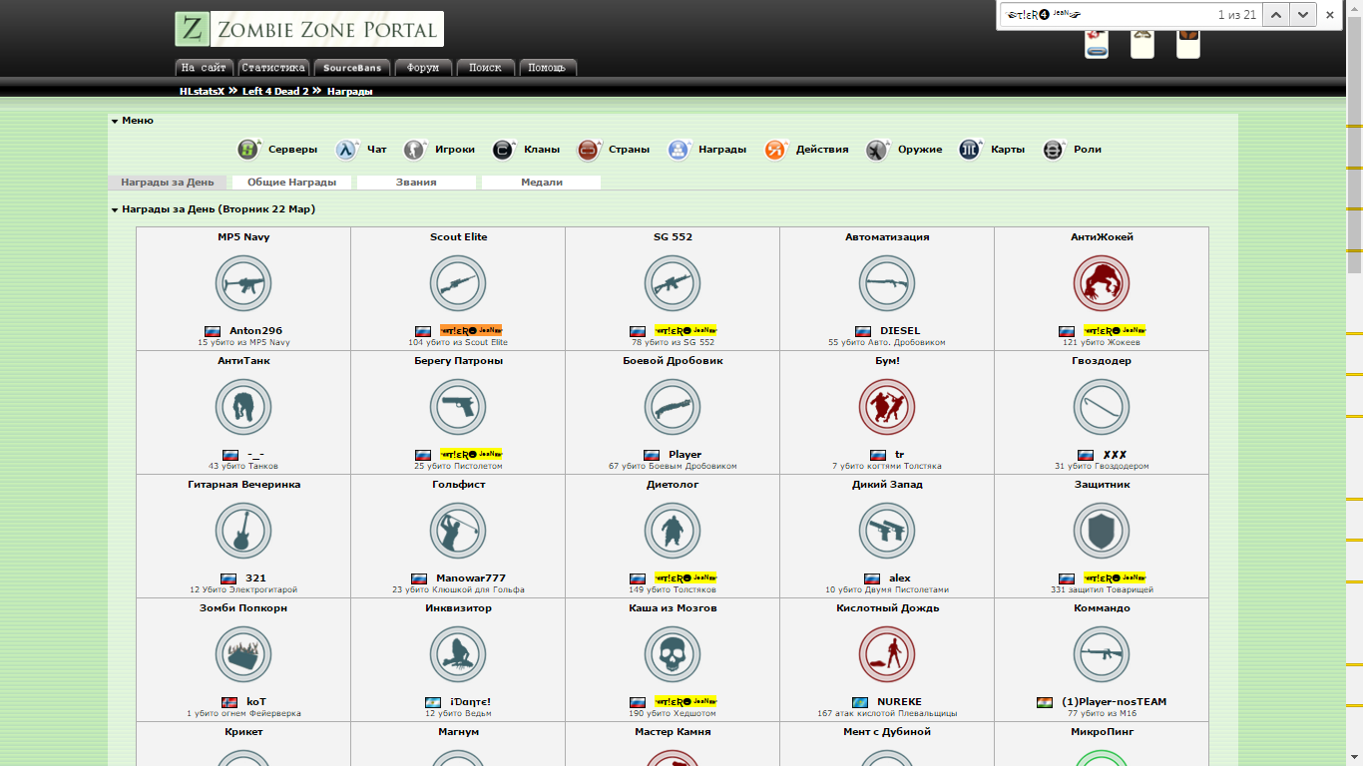This screenshot has height=766, width=1363.
Task: Open the Карты menu icon
Action: click(970, 150)
